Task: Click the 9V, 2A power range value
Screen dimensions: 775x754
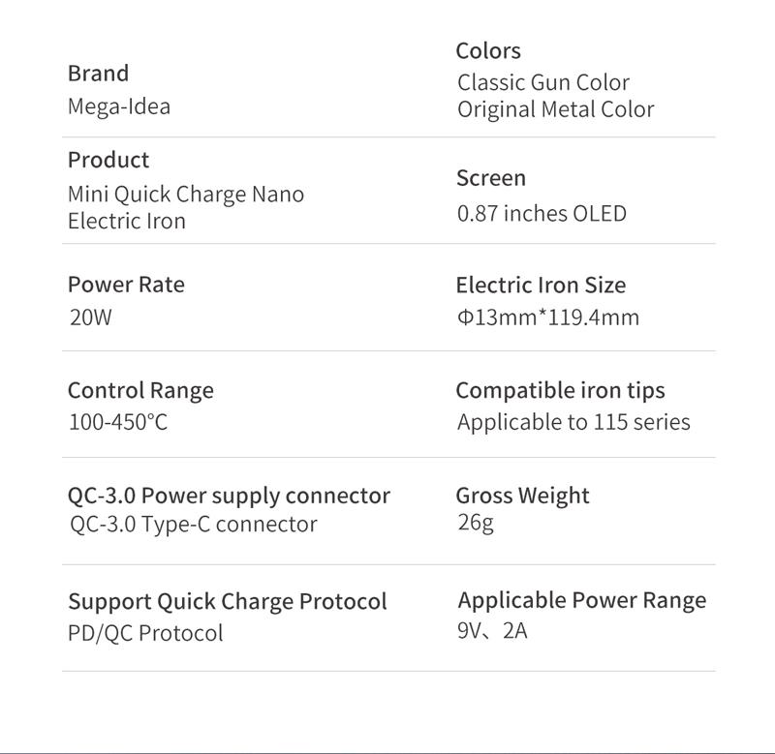Action: [x=492, y=631]
